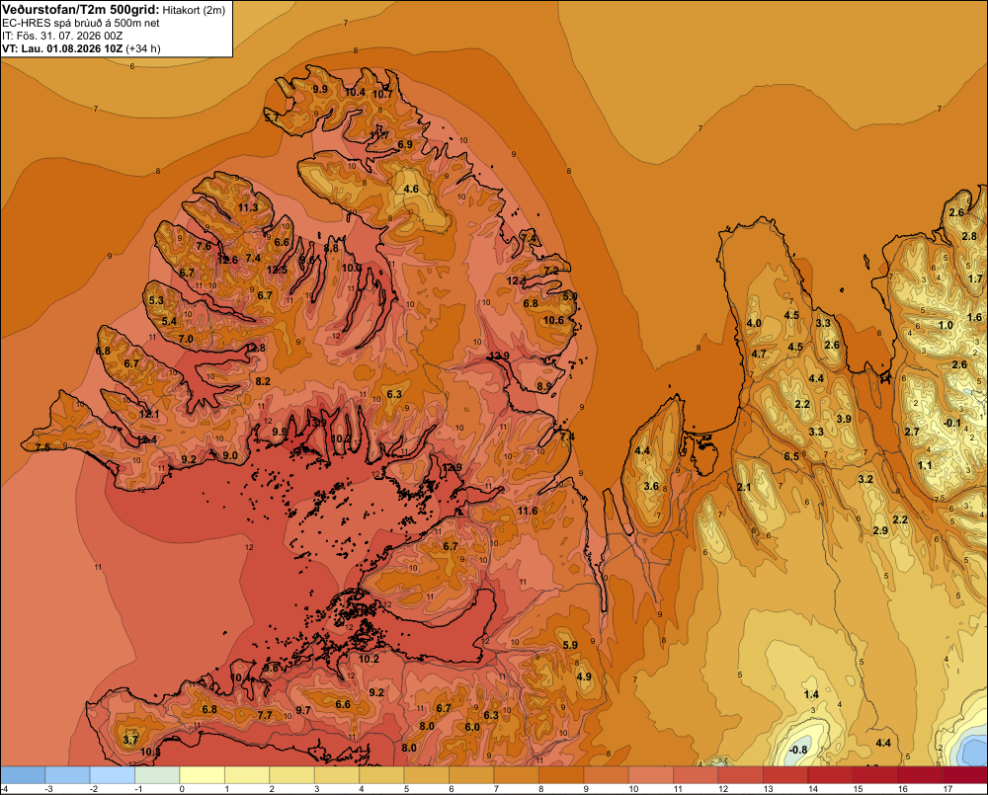Click the 'VT: Lau. 01.08.2026 10Z' valid time

point(62,48)
